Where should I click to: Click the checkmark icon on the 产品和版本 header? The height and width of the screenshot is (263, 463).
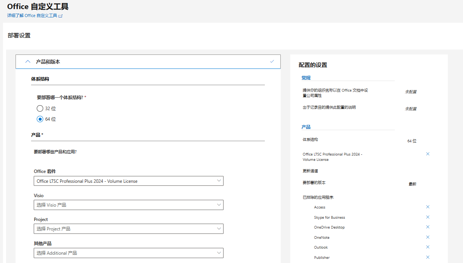pyautogui.click(x=272, y=61)
